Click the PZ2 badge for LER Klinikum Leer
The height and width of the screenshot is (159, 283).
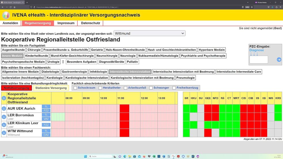[46, 125]
